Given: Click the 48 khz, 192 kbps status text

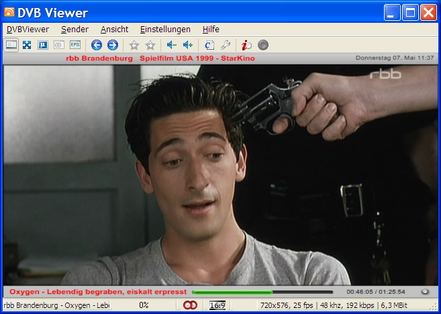Looking at the screenshot, I should tap(347, 305).
